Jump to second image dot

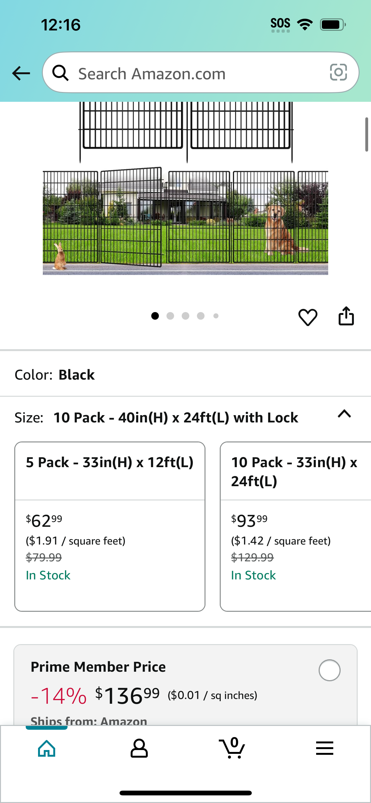point(170,316)
